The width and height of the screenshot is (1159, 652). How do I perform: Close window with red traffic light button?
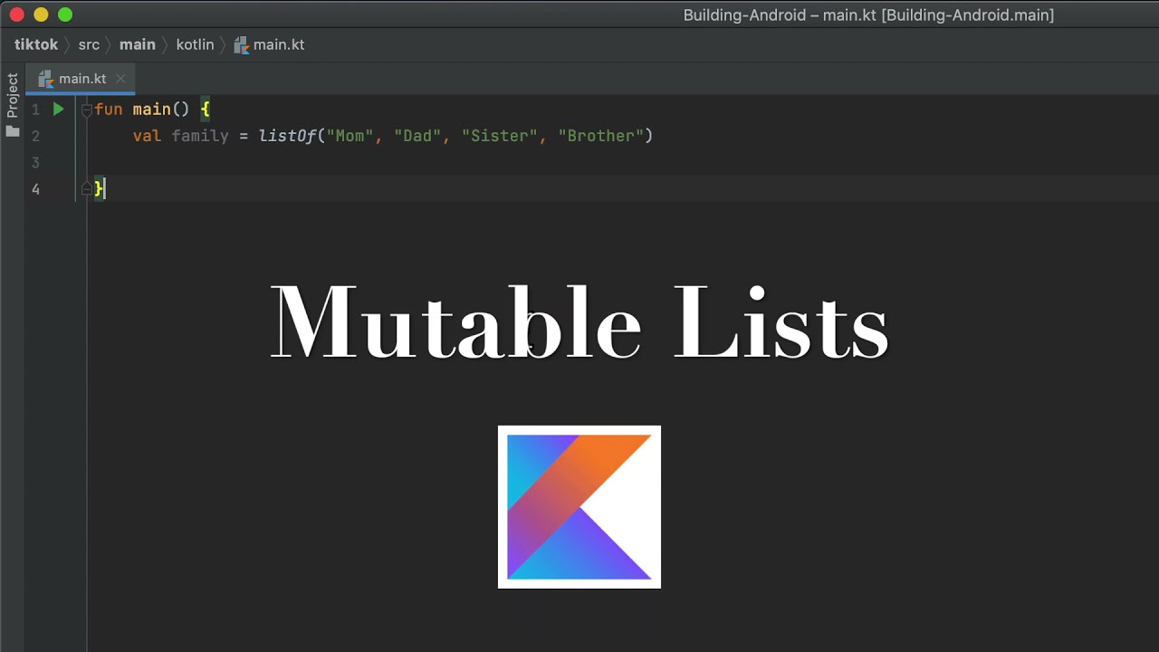17,14
